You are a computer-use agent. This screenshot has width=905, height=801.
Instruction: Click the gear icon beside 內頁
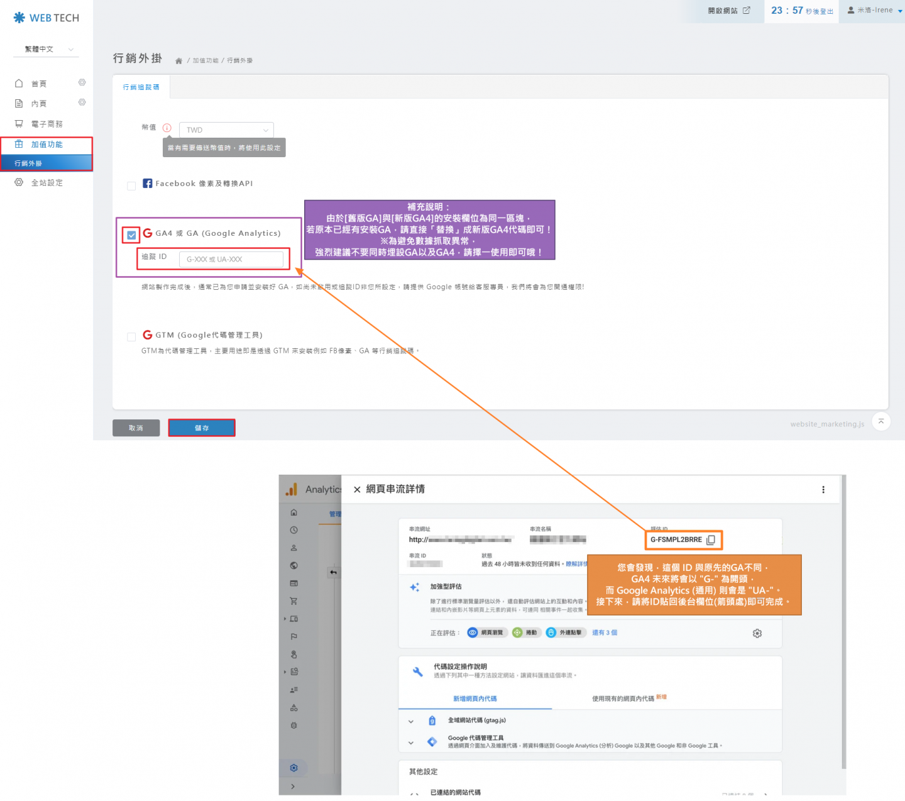point(82,102)
